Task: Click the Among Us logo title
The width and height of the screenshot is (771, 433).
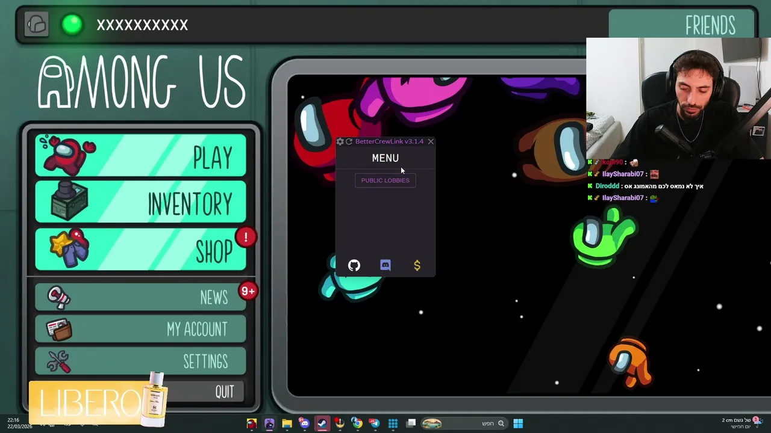Action: [x=142, y=82]
